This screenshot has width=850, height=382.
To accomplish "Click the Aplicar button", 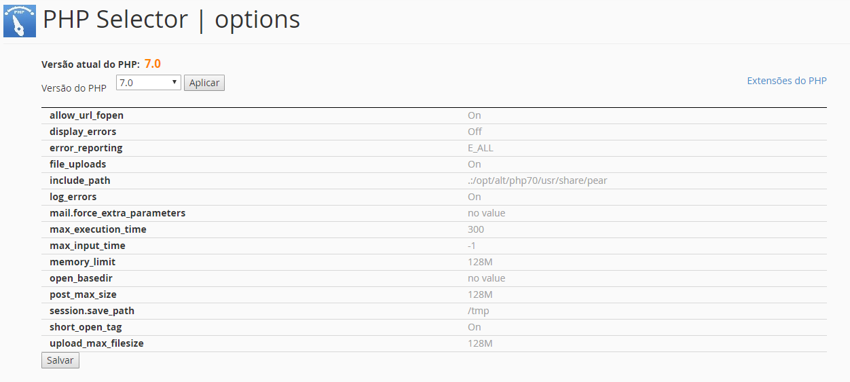I will point(204,83).
